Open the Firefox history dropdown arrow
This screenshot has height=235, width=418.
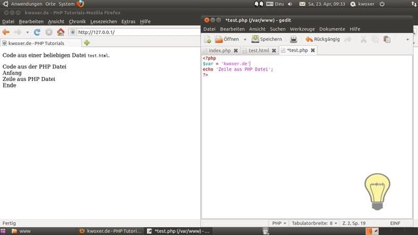27,33
